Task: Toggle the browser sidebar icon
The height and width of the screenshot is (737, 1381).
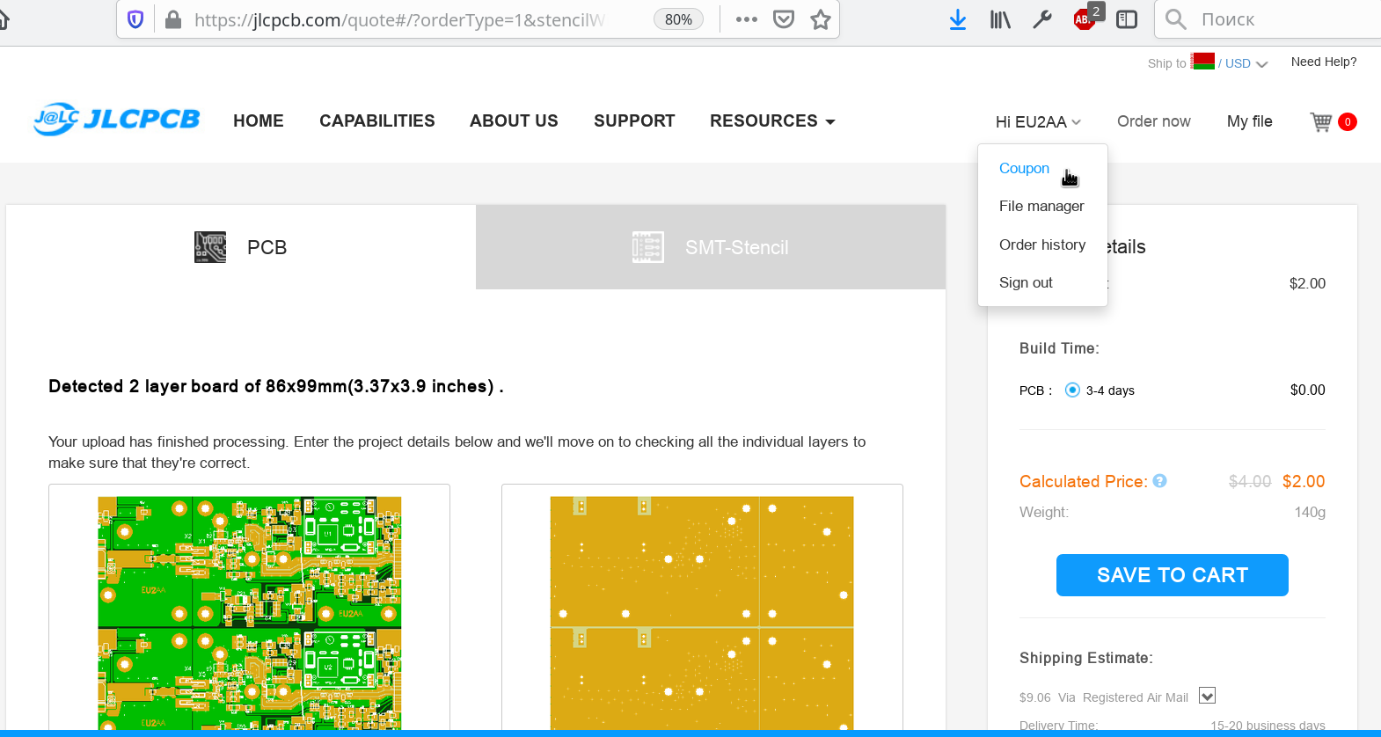Action: point(1127,19)
